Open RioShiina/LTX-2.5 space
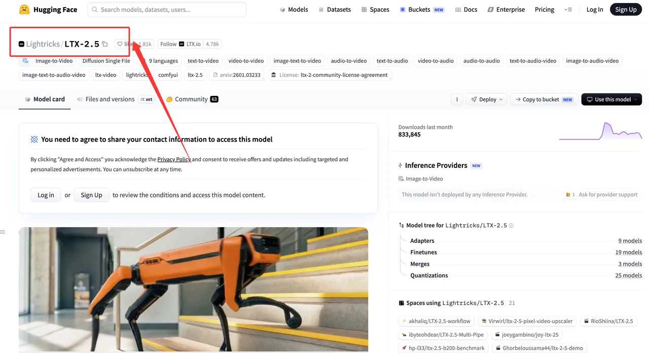Viewport: 649px width, 353px height. click(x=608, y=321)
